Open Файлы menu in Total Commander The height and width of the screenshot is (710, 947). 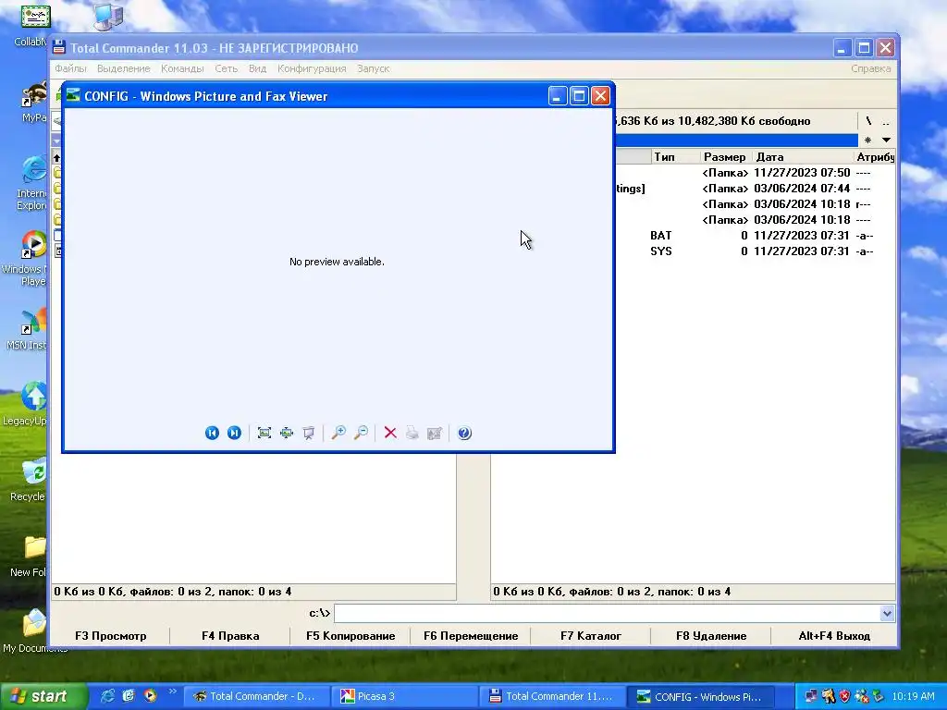[70, 68]
